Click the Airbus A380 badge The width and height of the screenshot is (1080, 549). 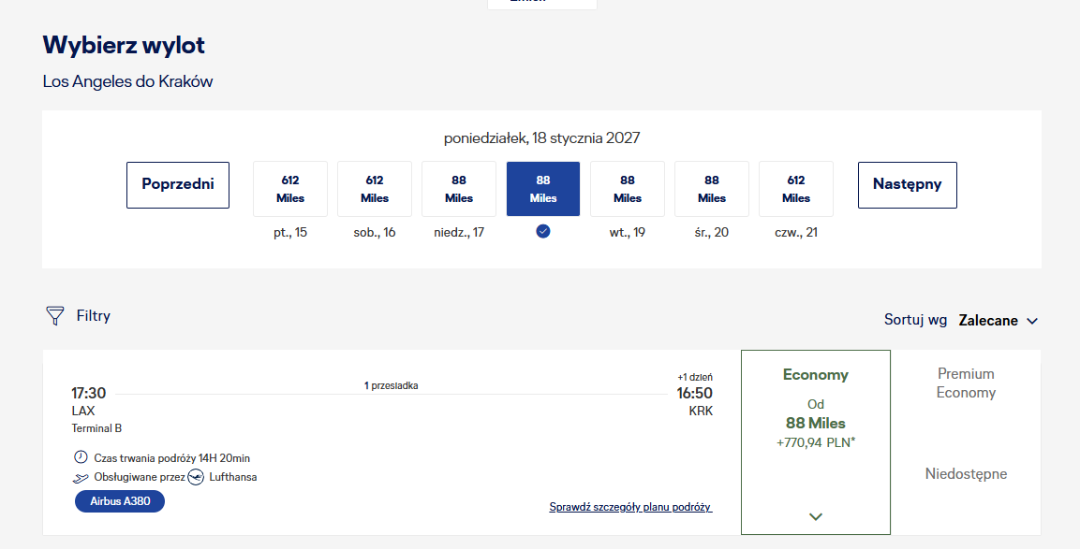pos(120,501)
